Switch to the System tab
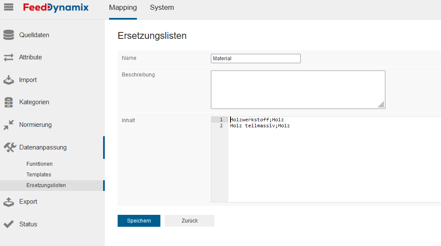The image size is (441, 246). click(162, 8)
